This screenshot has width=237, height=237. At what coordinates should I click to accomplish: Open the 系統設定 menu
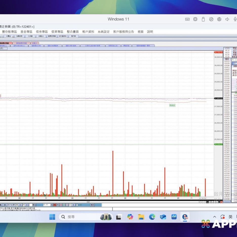point(104,32)
